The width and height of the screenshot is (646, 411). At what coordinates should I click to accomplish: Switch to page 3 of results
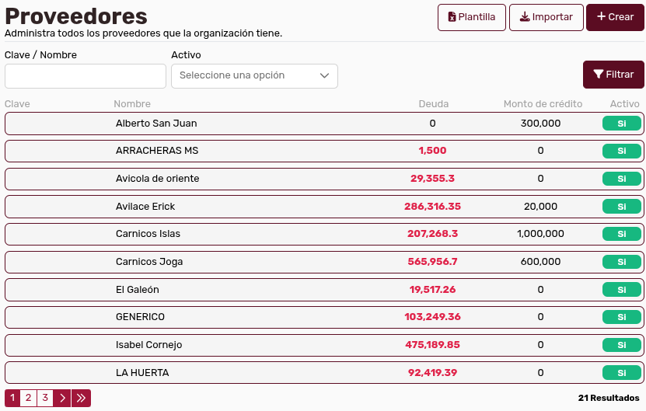point(45,398)
